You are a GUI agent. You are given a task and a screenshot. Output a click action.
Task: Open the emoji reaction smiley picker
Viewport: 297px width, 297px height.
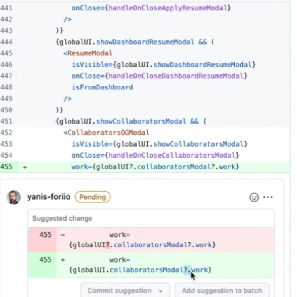tap(254, 197)
